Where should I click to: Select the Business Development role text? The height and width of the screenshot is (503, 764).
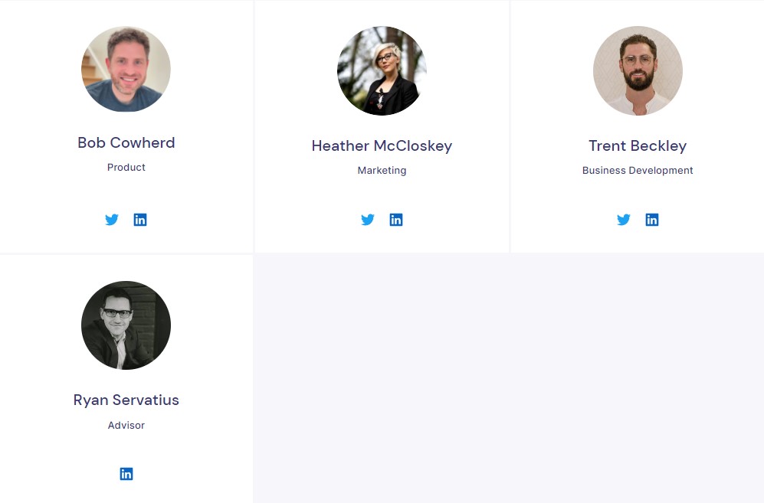[x=638, y=170]
